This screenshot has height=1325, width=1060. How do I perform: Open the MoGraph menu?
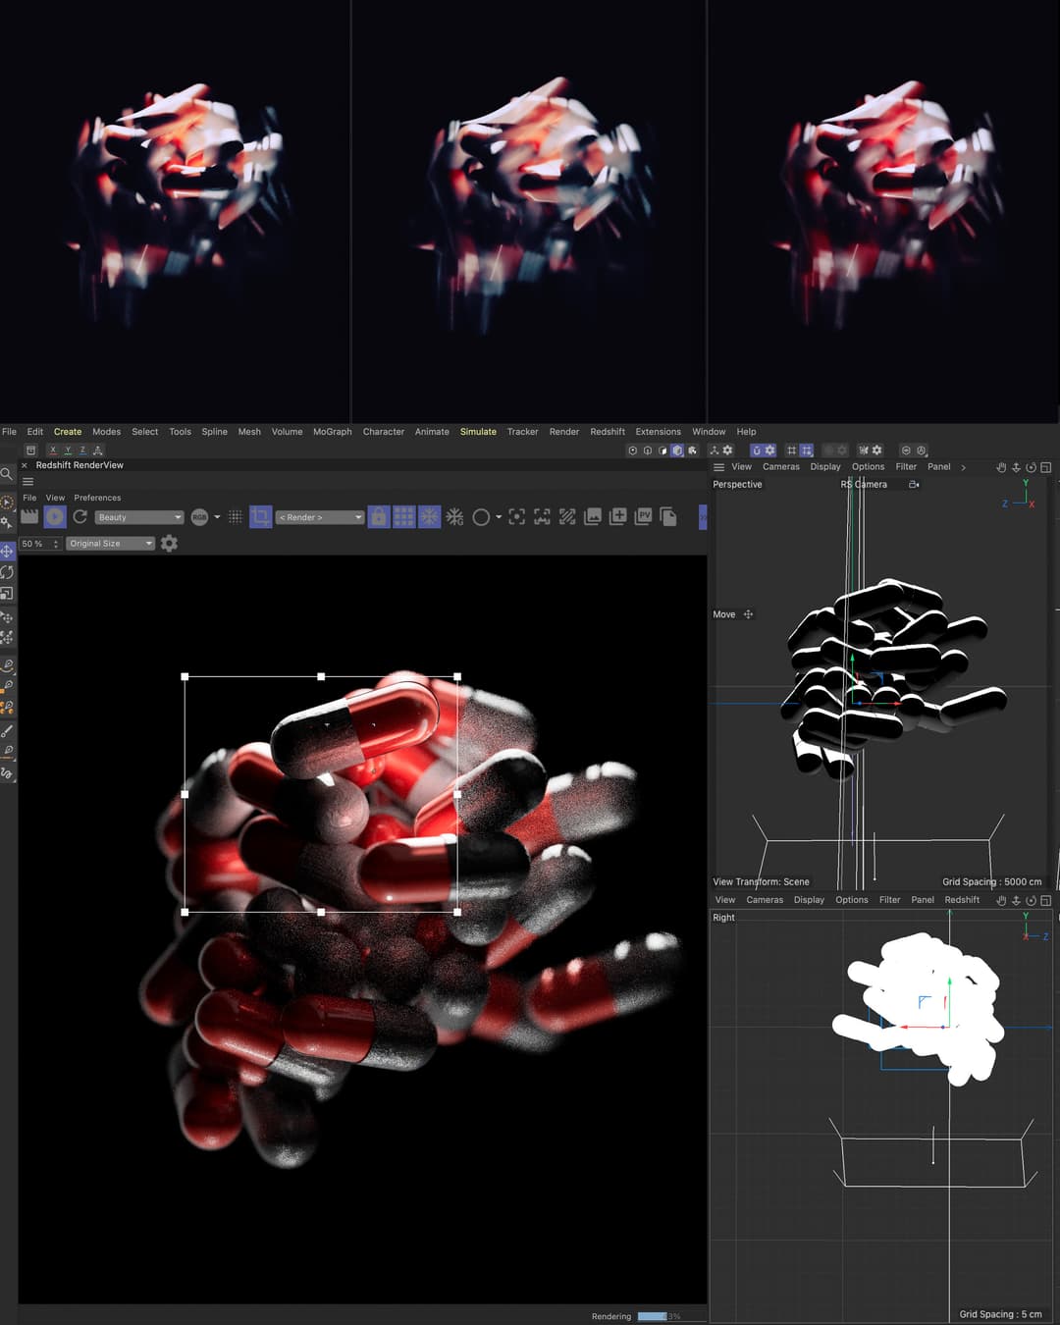click(x=332, y=432)
